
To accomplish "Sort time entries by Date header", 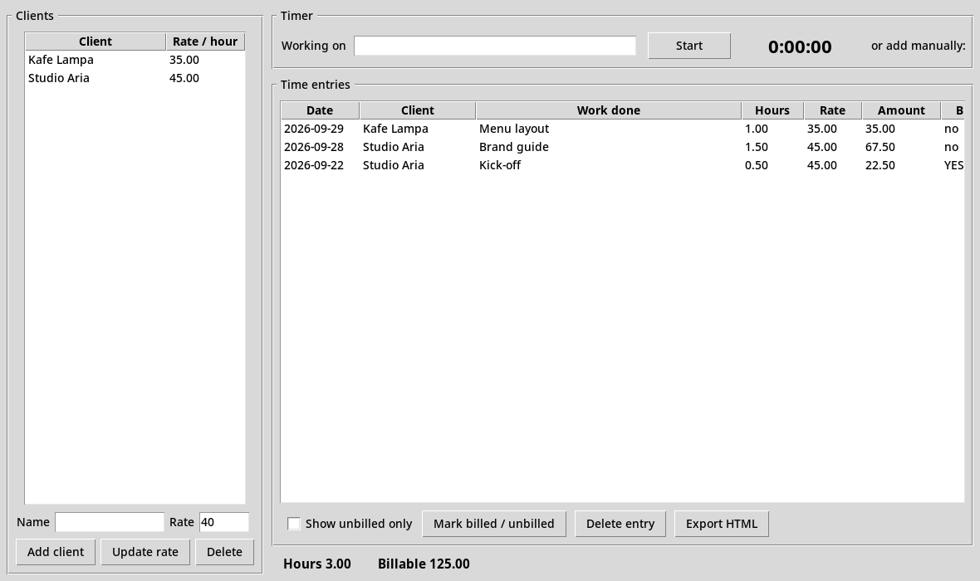I will point(320,110).
